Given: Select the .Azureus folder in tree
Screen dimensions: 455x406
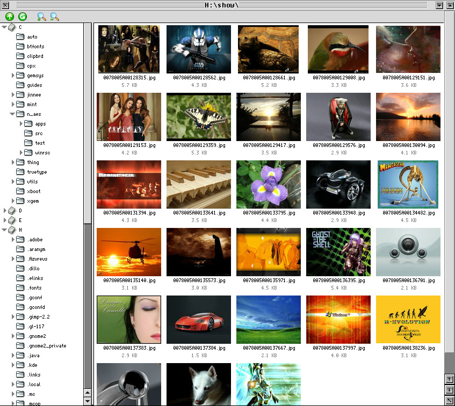Looking at the screenshot, I should 37,259.
